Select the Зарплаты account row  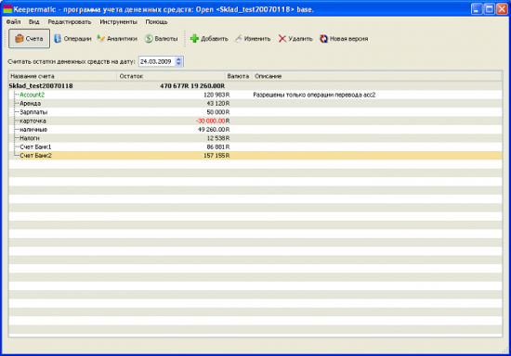point(255,112)
